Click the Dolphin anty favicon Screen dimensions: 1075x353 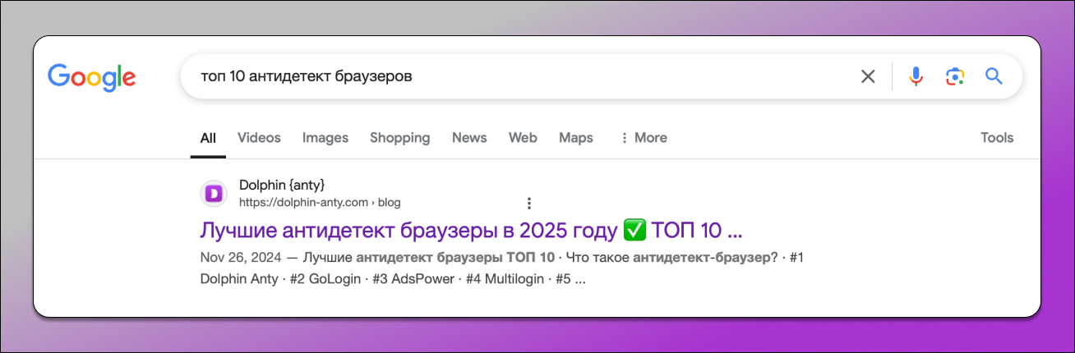[214, 194]
